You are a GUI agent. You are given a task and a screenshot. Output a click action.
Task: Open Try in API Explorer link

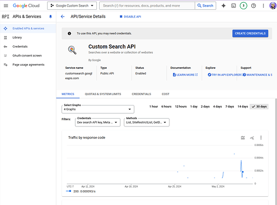click(x=224, y=75)
